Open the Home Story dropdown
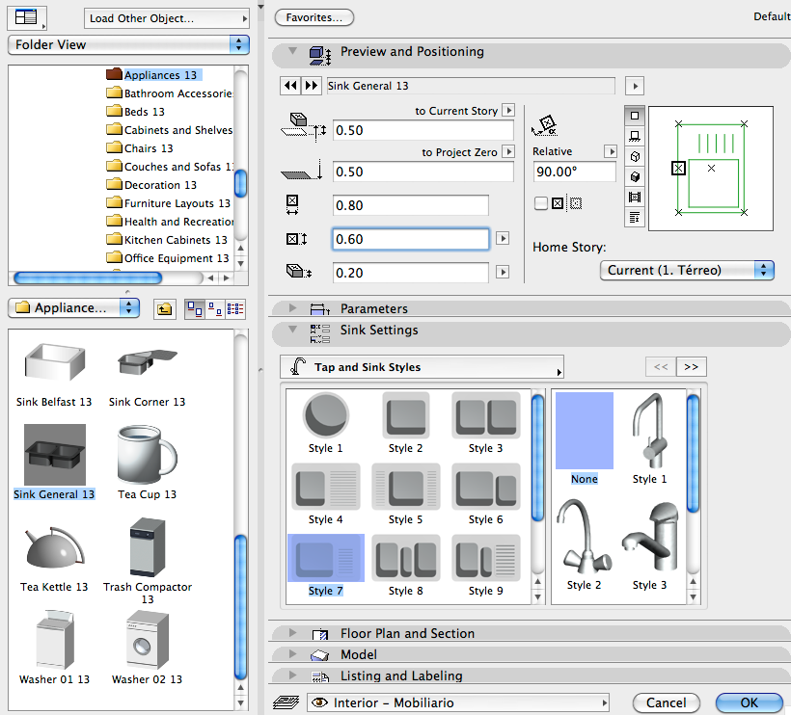The height and width of the screenshot is (715, 791). pos(686,270)
